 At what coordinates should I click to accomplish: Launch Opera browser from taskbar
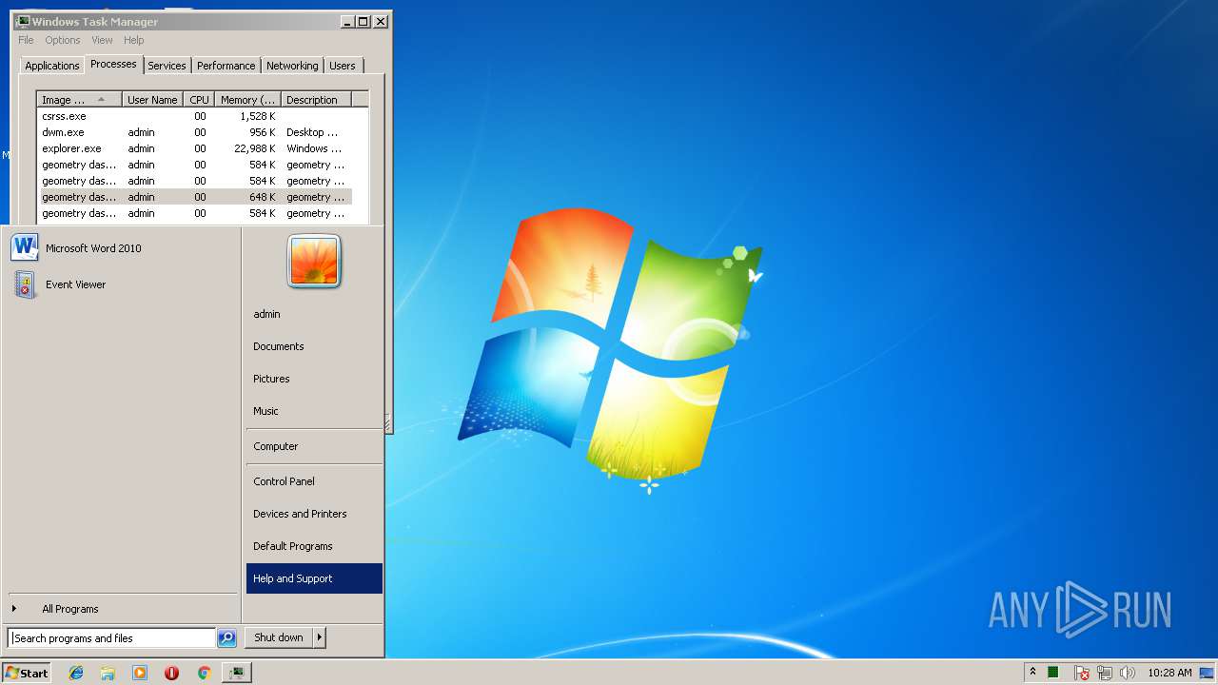(x=171, y=673)
